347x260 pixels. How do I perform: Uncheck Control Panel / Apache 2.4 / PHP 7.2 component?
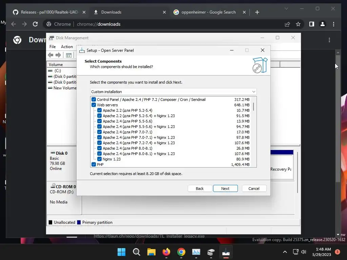94,100
